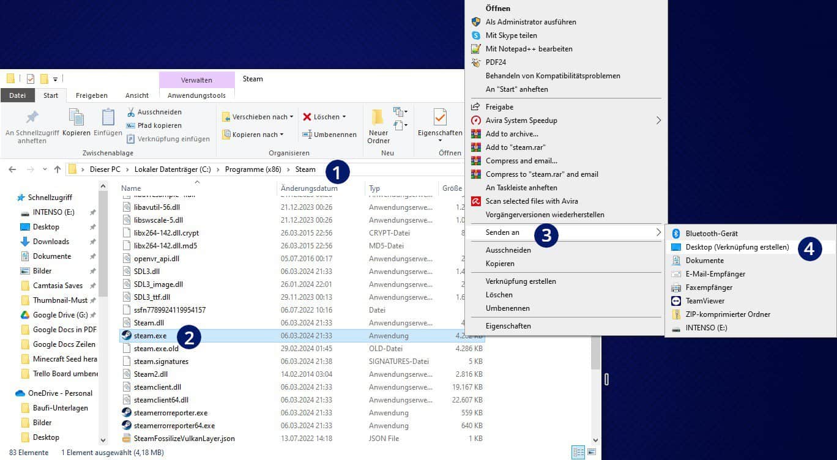837x460 pixels.
Task: Open the Kopieren nach dropdown
Action: tap(252, 135)
